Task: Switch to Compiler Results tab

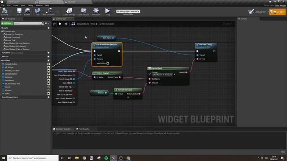Action: tap(63, 129)
